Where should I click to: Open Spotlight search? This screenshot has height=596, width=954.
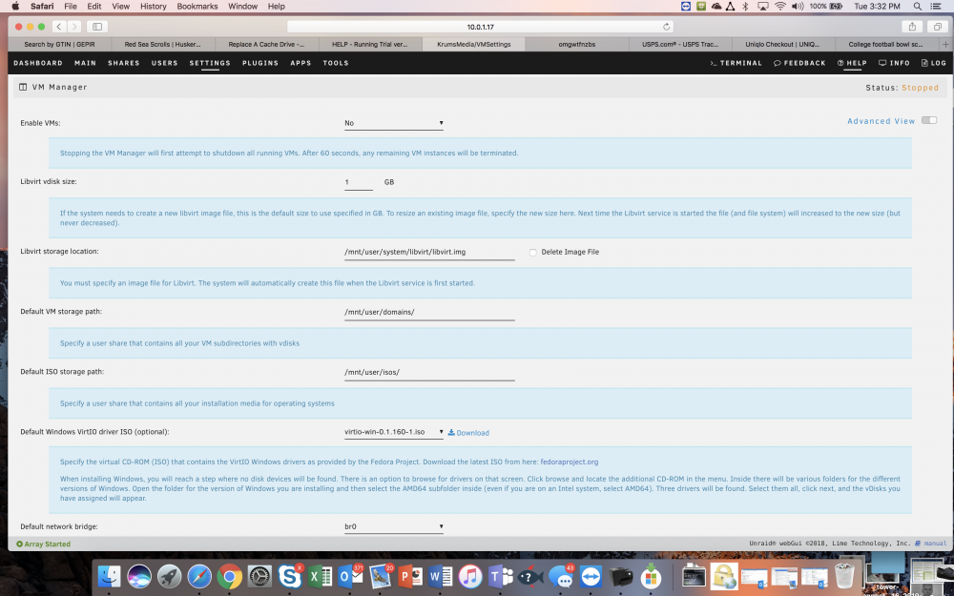click(x=917, y=6)
